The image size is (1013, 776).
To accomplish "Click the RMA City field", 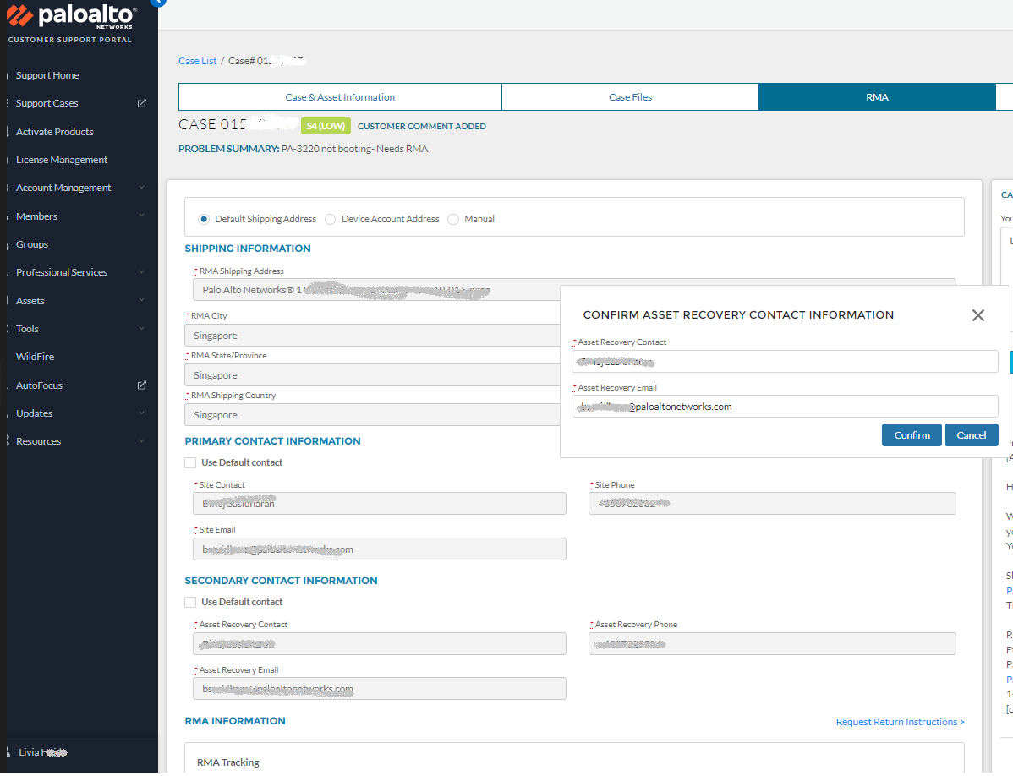I will point(372,336).
